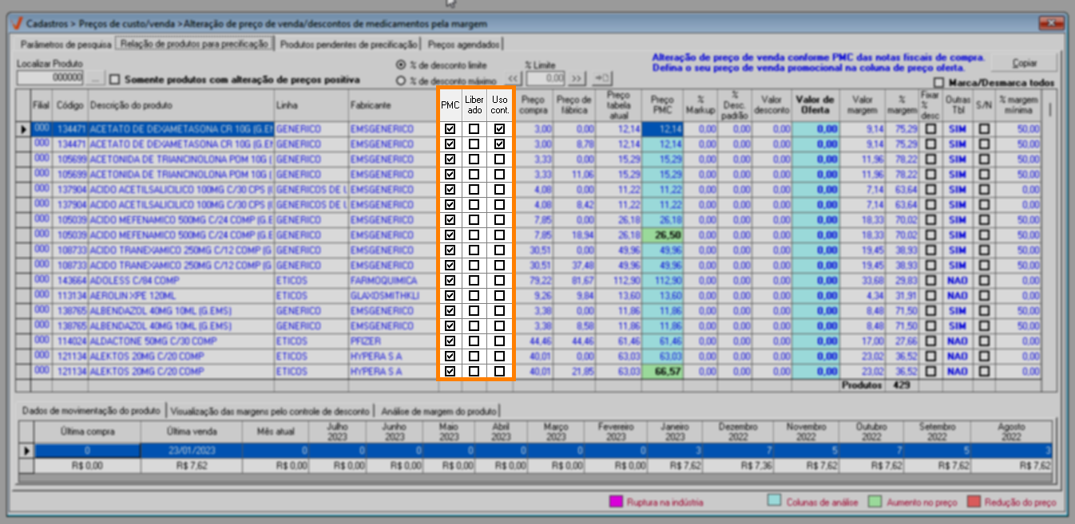Click the '% margem mínima' column header
Screen dimensions: 1075x524
[x=1017, y=105]
